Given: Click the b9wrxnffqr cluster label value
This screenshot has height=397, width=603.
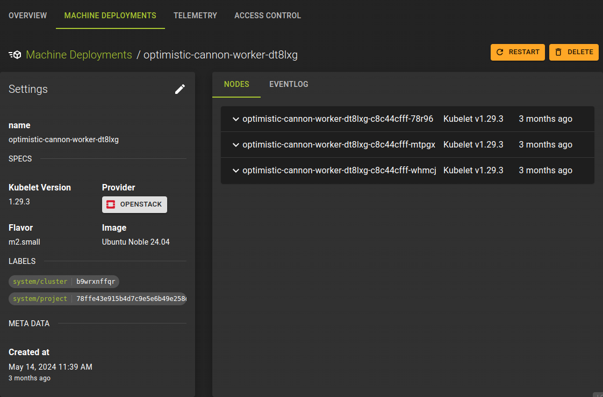Looking at the screenshot, I should point(96,282).
